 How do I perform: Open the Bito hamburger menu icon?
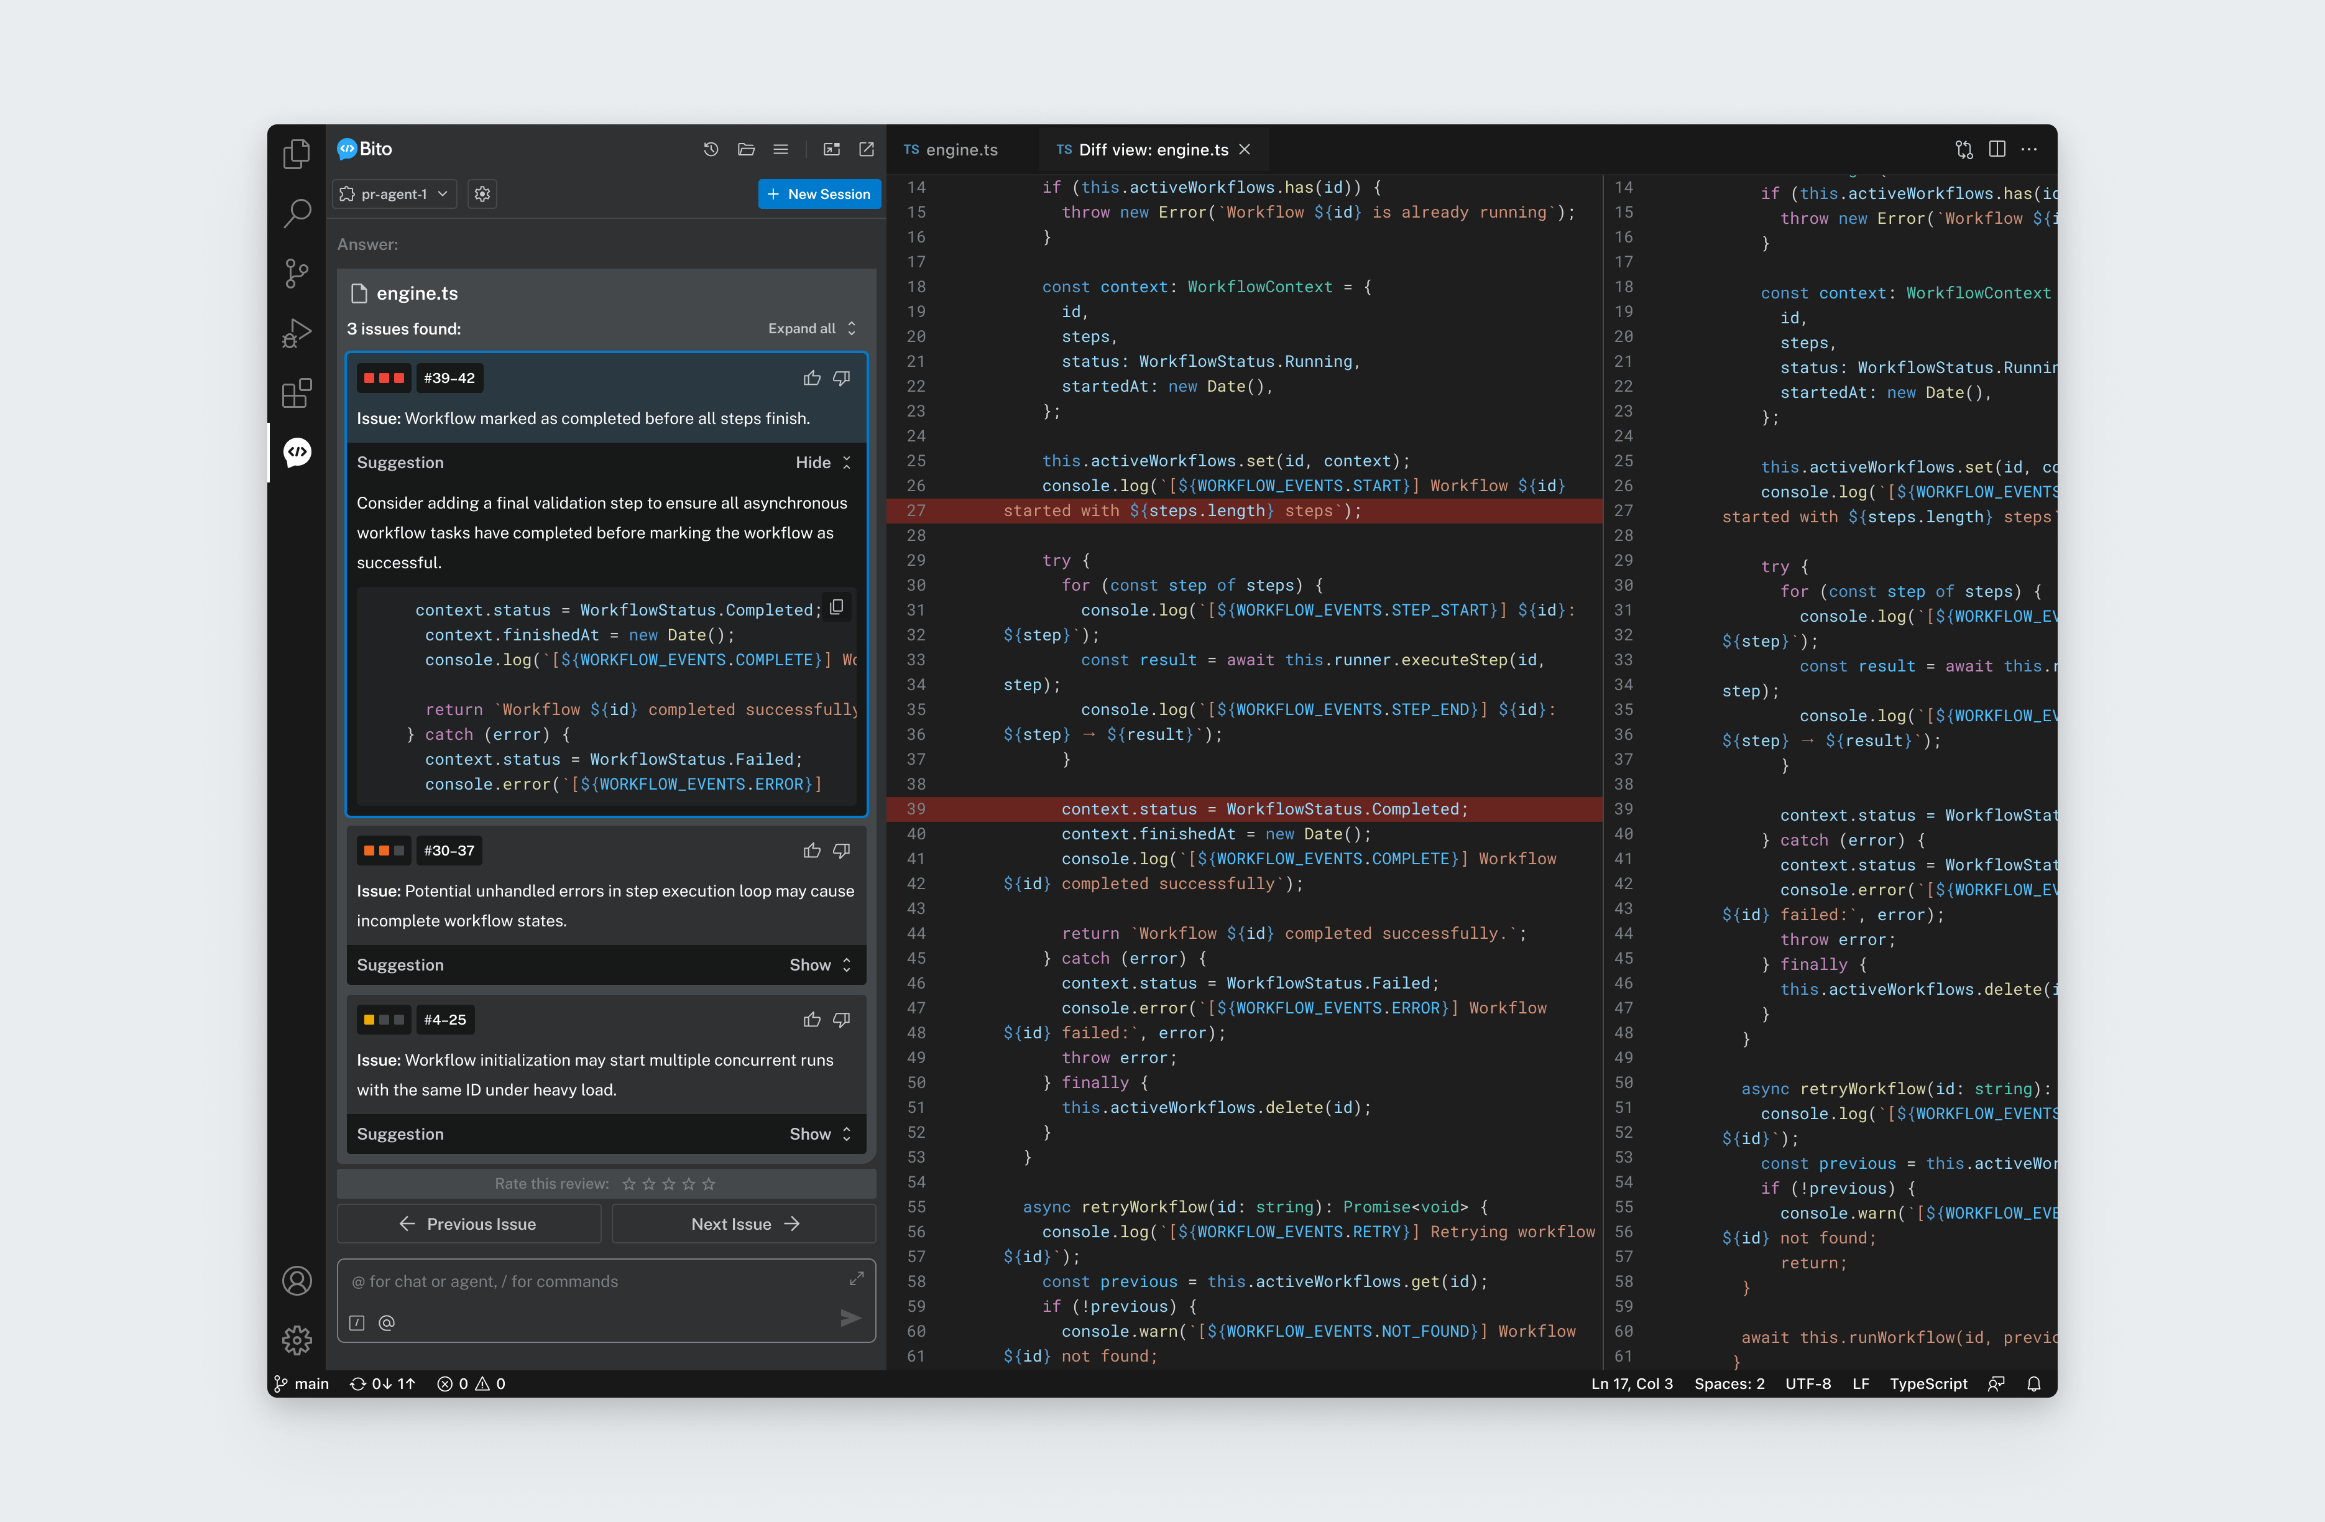pyautogui.click(x=780, y=149)
